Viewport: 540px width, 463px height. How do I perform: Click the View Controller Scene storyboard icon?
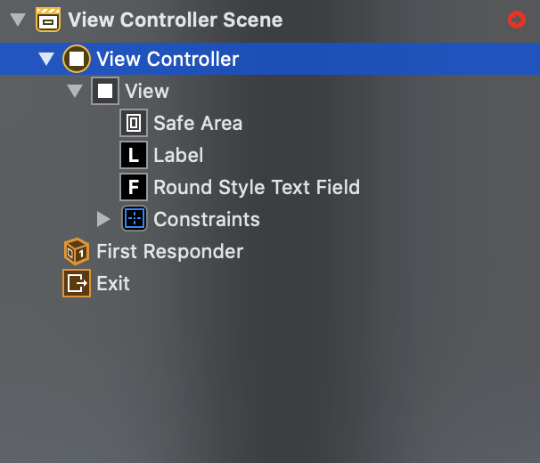pos(48,20)
